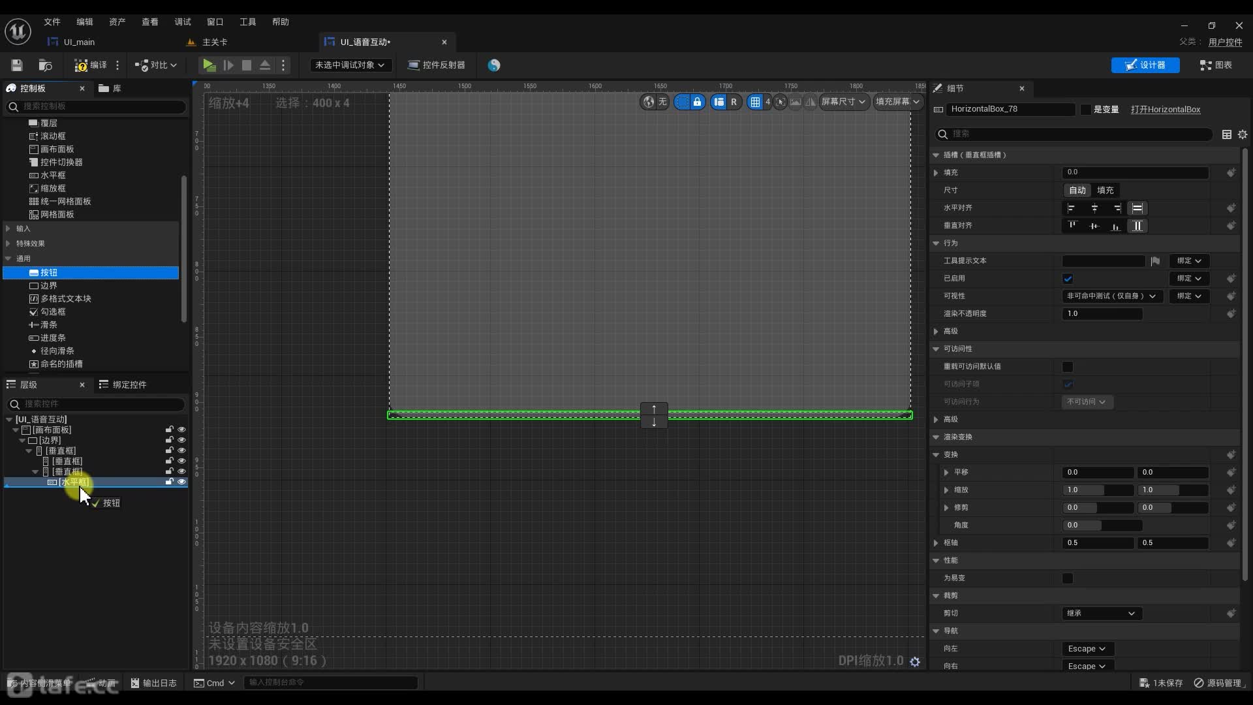Viewport: 1253px width, 705px height.
Task: Open the 编辑 menu
Action: pyautogui.click(x=85, y=22)
